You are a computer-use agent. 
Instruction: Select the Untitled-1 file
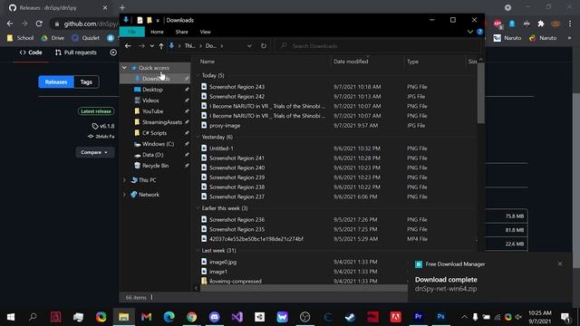click(x=221, y=149)
